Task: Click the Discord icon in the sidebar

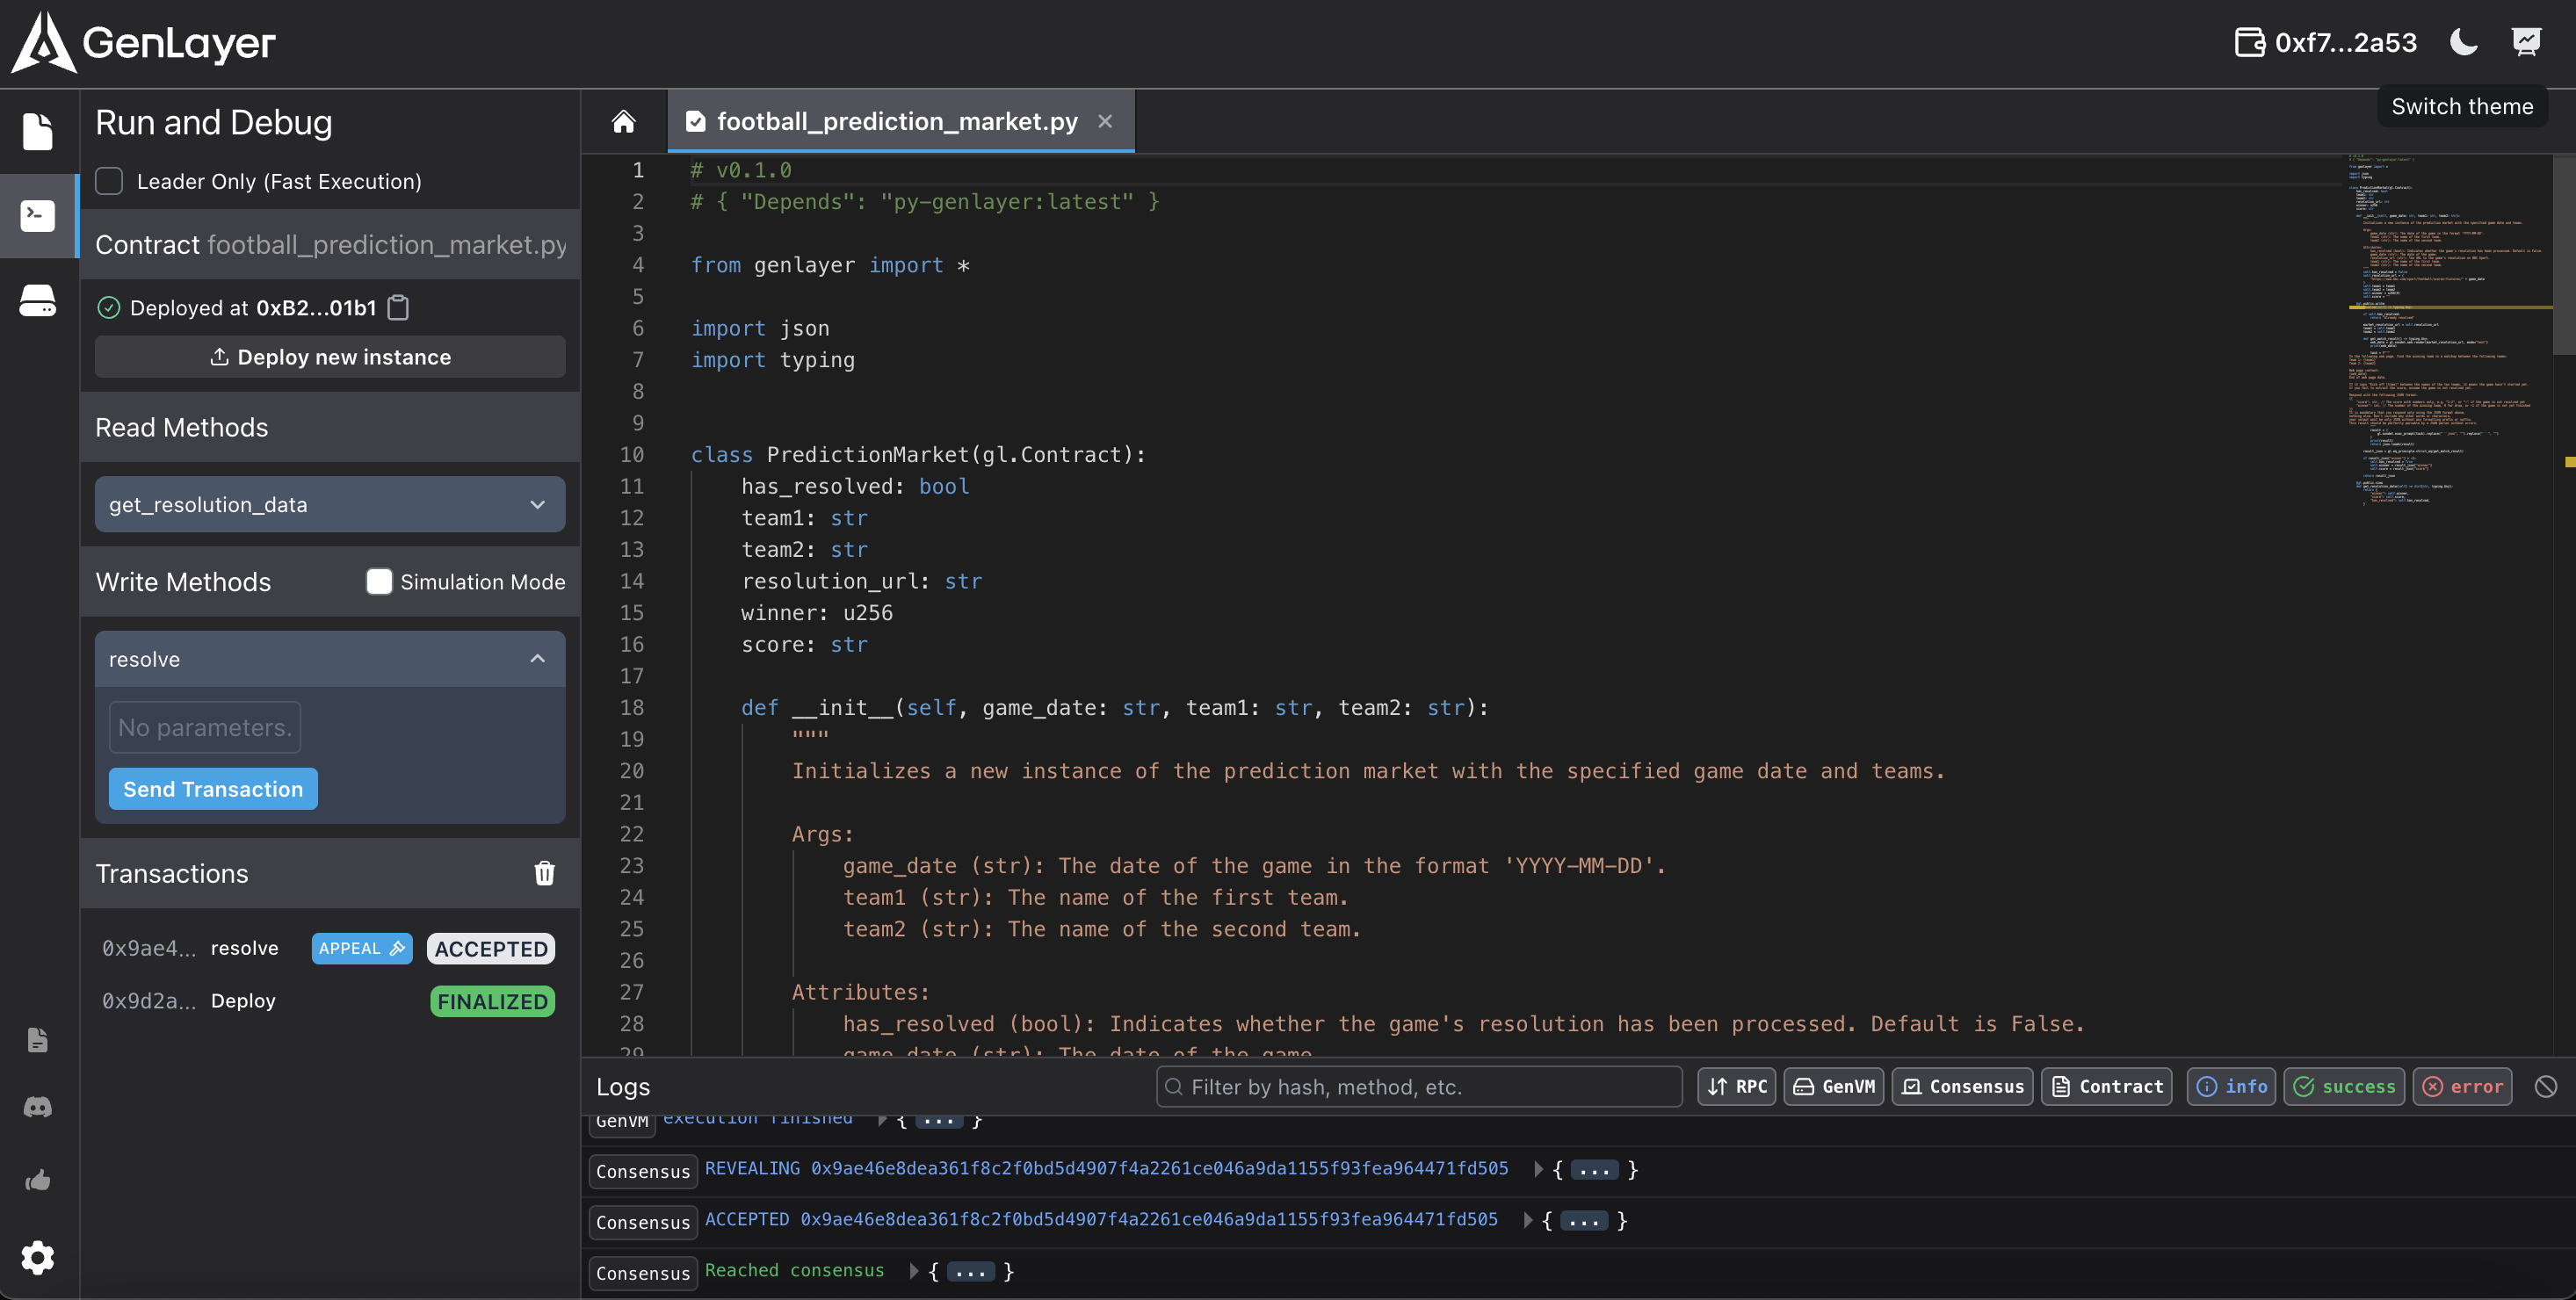Action: pos(38,1107)
